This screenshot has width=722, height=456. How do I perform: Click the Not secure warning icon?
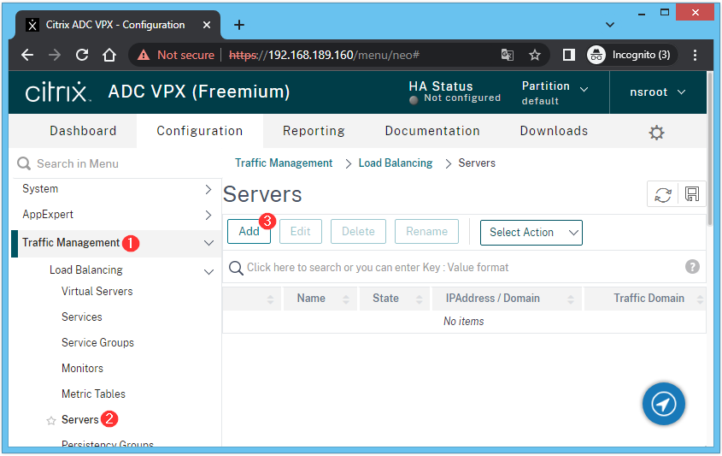[144, 56]
